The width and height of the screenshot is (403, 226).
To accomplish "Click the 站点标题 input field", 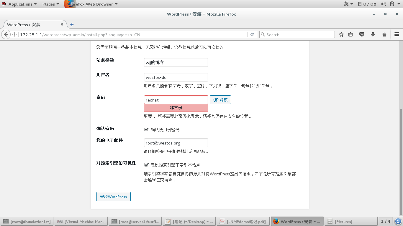I will pos(176,62).
